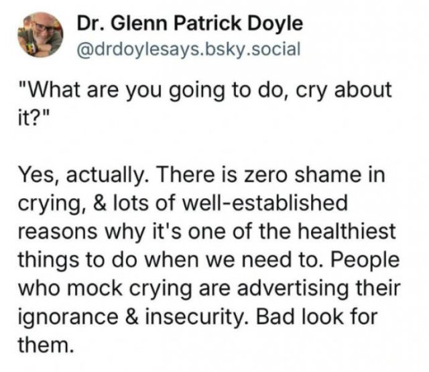This screenshot has width=429, height=372.
Task: Open Dr. Glenn Patrick Doyle's profile avatar
Action: 40,35
